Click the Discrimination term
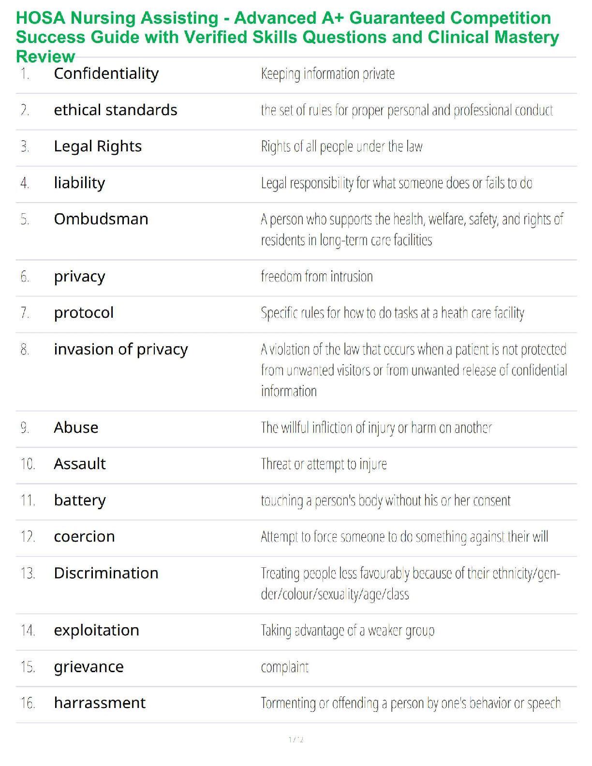 tap(106, 573)
